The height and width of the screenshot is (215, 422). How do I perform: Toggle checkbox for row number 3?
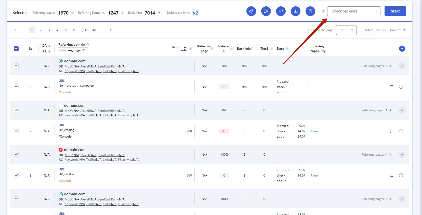16,175
